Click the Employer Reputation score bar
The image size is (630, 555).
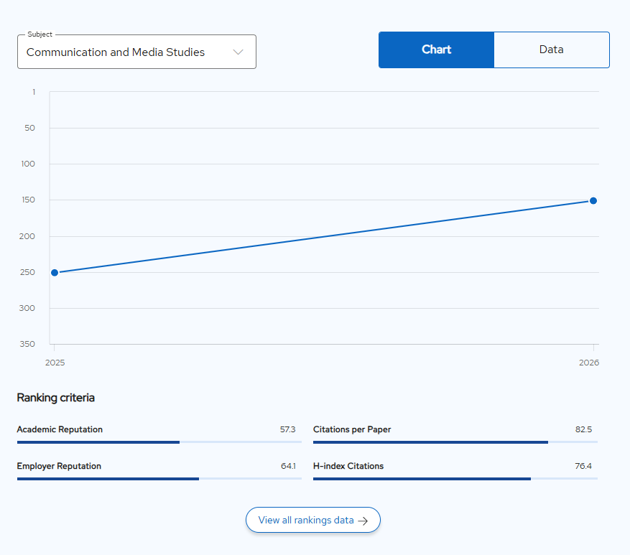[x=159, y=479]
